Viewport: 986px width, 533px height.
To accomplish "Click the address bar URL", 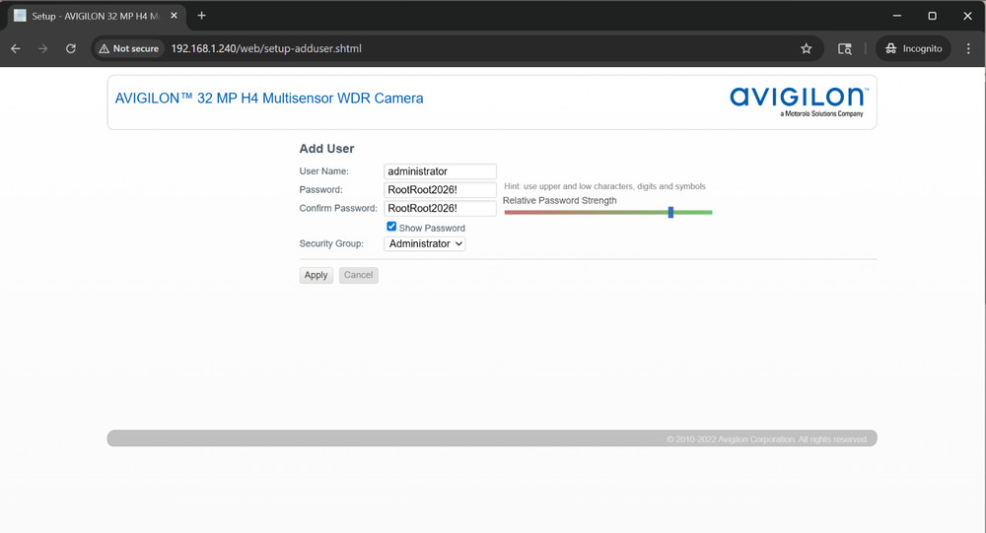I will pyautogui.click(x=266, y=48).
